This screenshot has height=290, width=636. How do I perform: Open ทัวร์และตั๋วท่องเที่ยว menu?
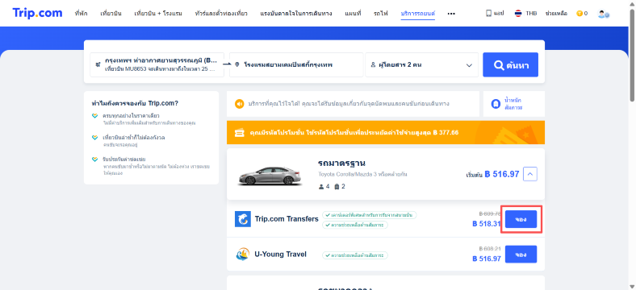coord(221,14)
